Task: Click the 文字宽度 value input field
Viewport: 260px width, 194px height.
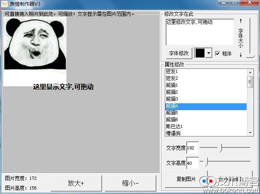Action: (192, 148)
